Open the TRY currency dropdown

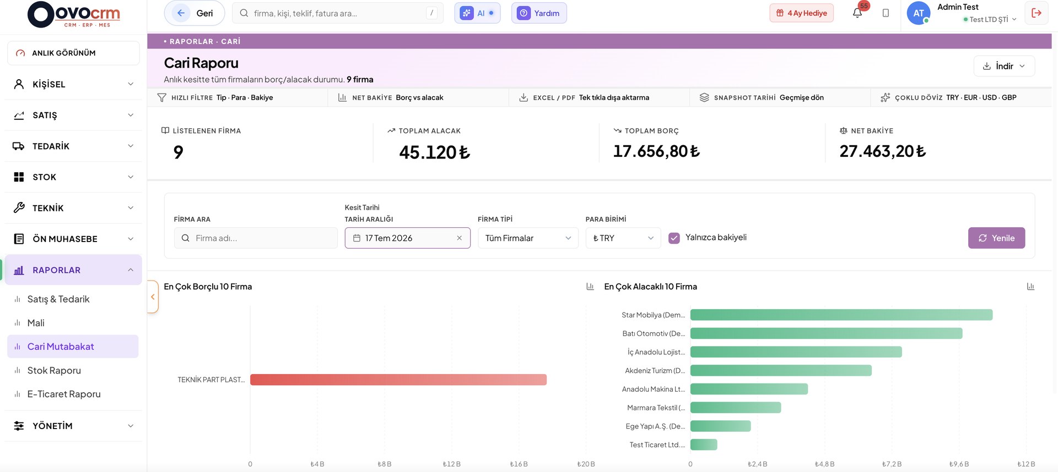tap(623, 238)
